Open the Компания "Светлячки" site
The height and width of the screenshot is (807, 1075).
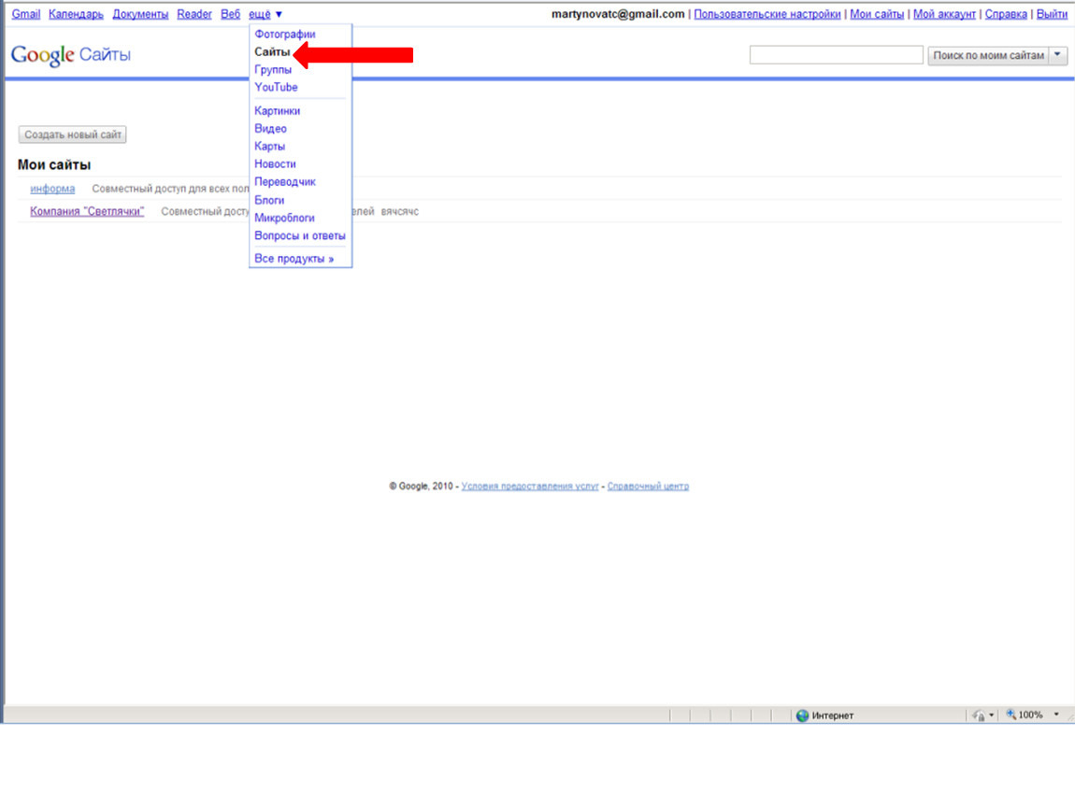click(x=87, y=211)
